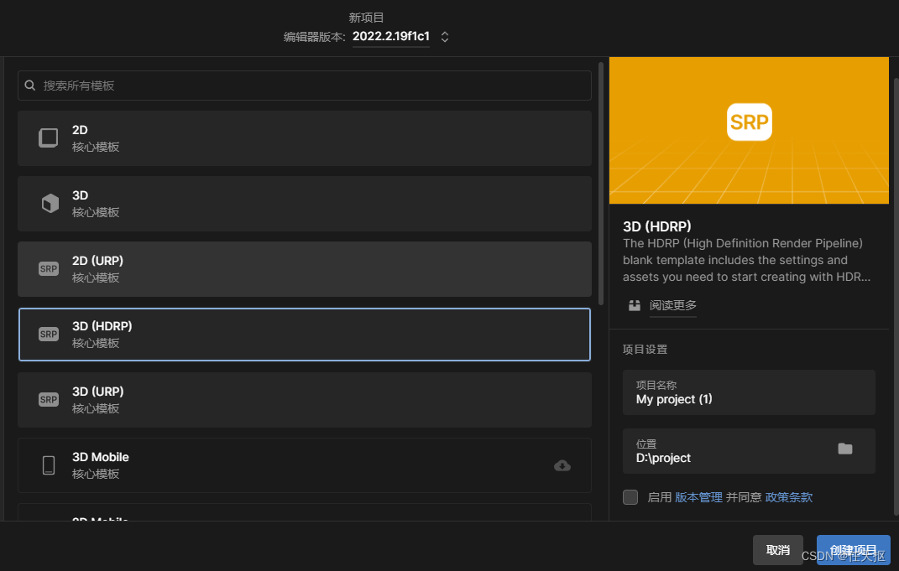
Task: Click the 新项目 dialog title
Action: (x=366, y=18)
